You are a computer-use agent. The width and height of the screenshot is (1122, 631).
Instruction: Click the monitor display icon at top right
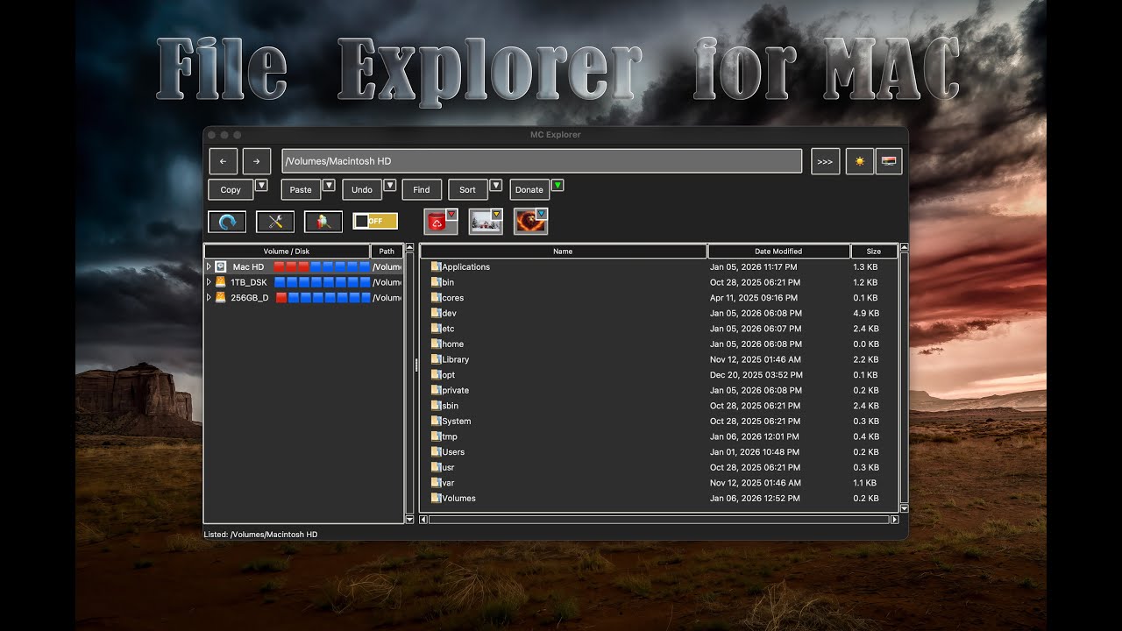(889, 161)
